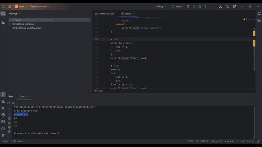Toggle soft-wrap in the run console

pos(9,118)
